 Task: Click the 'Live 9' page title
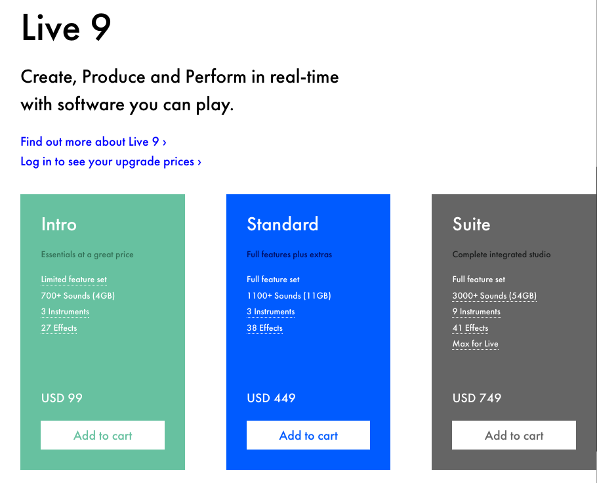(x=66, y=28)
